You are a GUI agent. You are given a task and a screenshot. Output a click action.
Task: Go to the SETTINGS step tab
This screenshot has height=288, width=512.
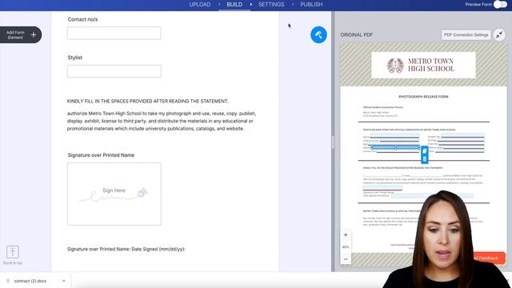[271, 5]
